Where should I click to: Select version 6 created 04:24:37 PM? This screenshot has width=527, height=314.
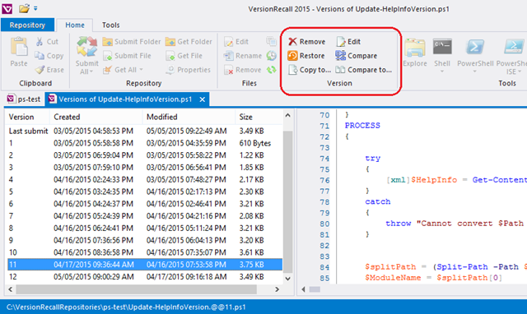(x=145, y=204)
